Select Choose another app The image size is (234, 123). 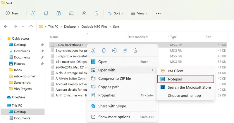pos(186,96)
